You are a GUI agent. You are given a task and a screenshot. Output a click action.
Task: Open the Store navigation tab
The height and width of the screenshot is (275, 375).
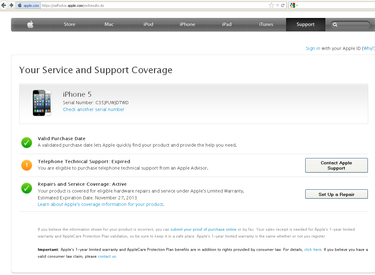point(69,24)
